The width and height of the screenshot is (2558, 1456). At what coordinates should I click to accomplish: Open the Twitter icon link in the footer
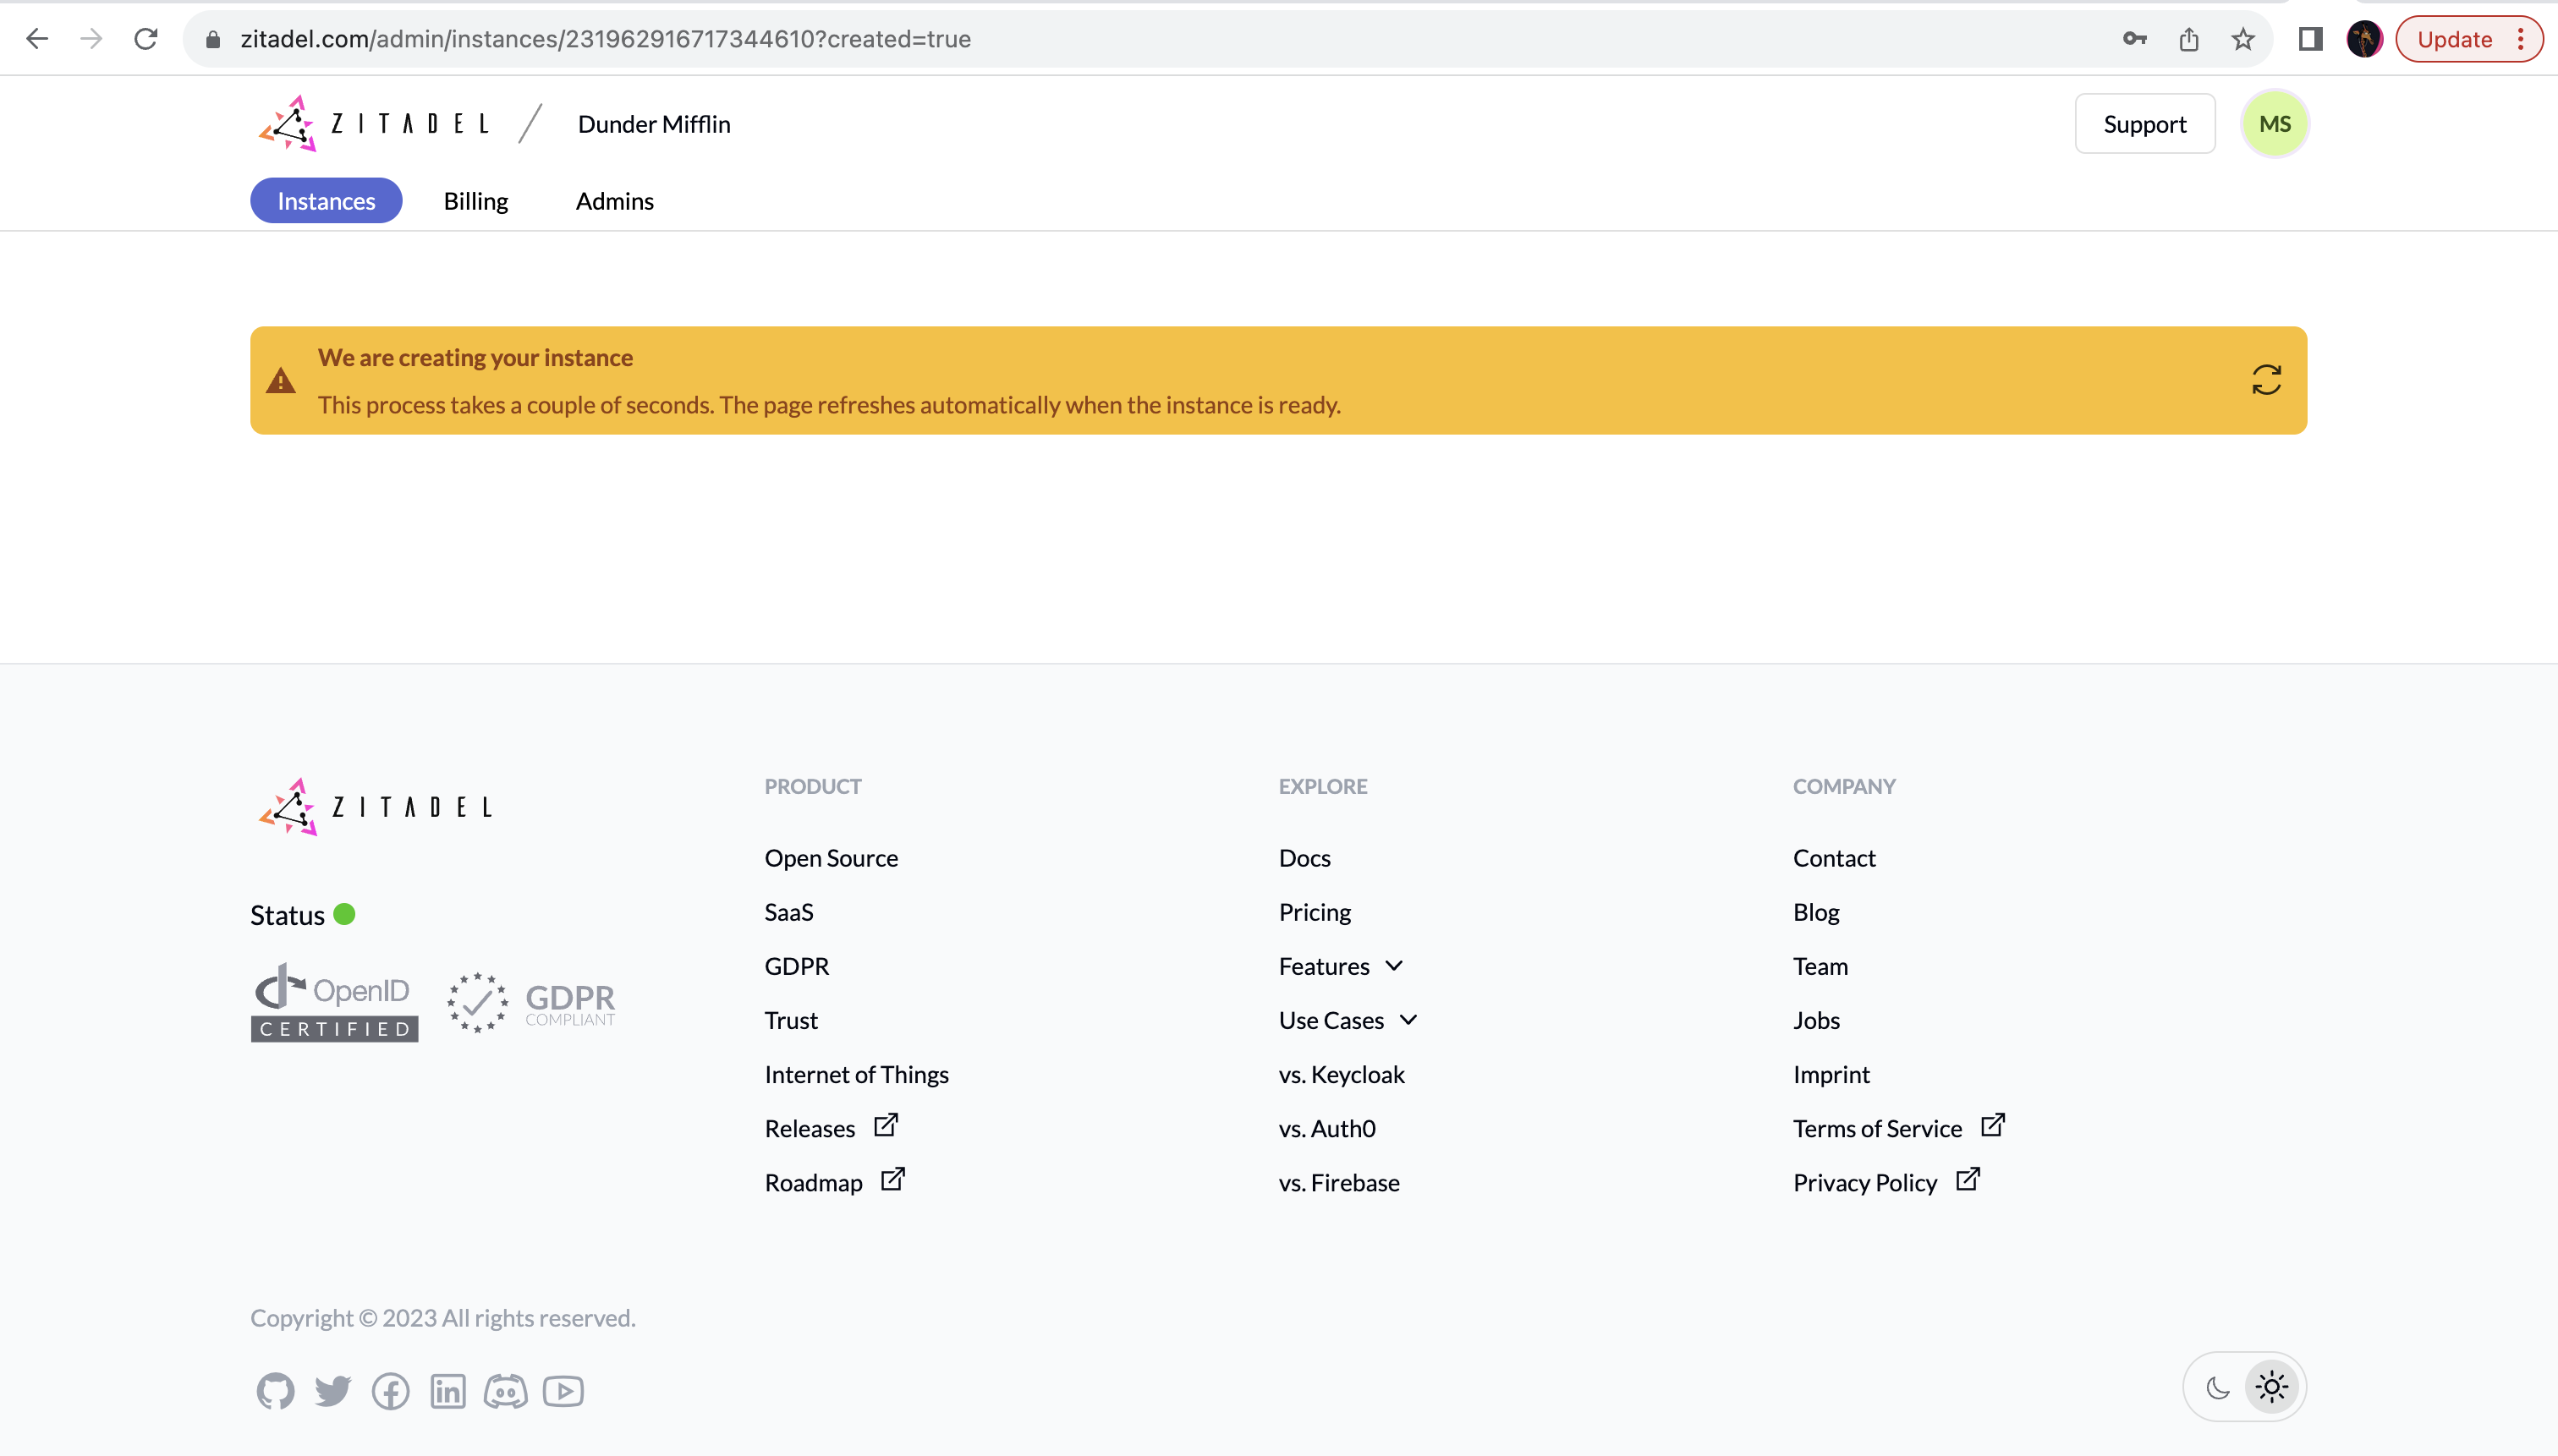coord(332,1390)
